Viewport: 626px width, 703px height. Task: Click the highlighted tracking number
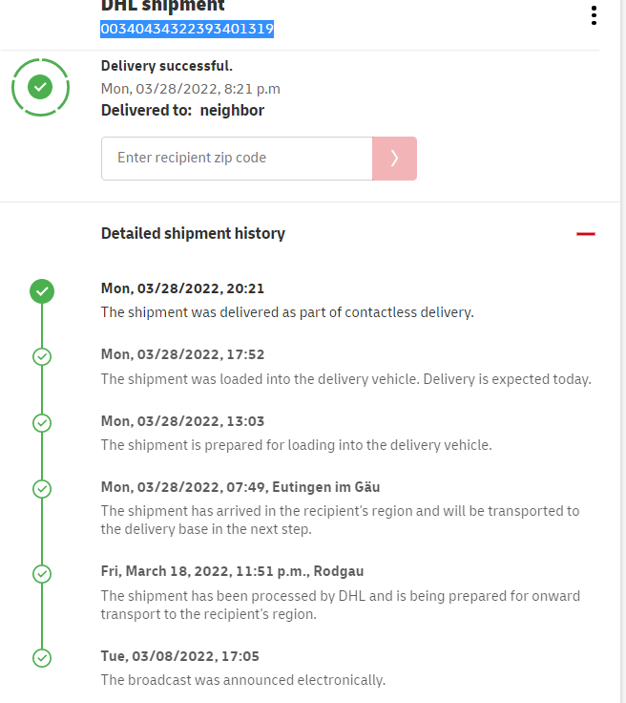tap(187, 30)
